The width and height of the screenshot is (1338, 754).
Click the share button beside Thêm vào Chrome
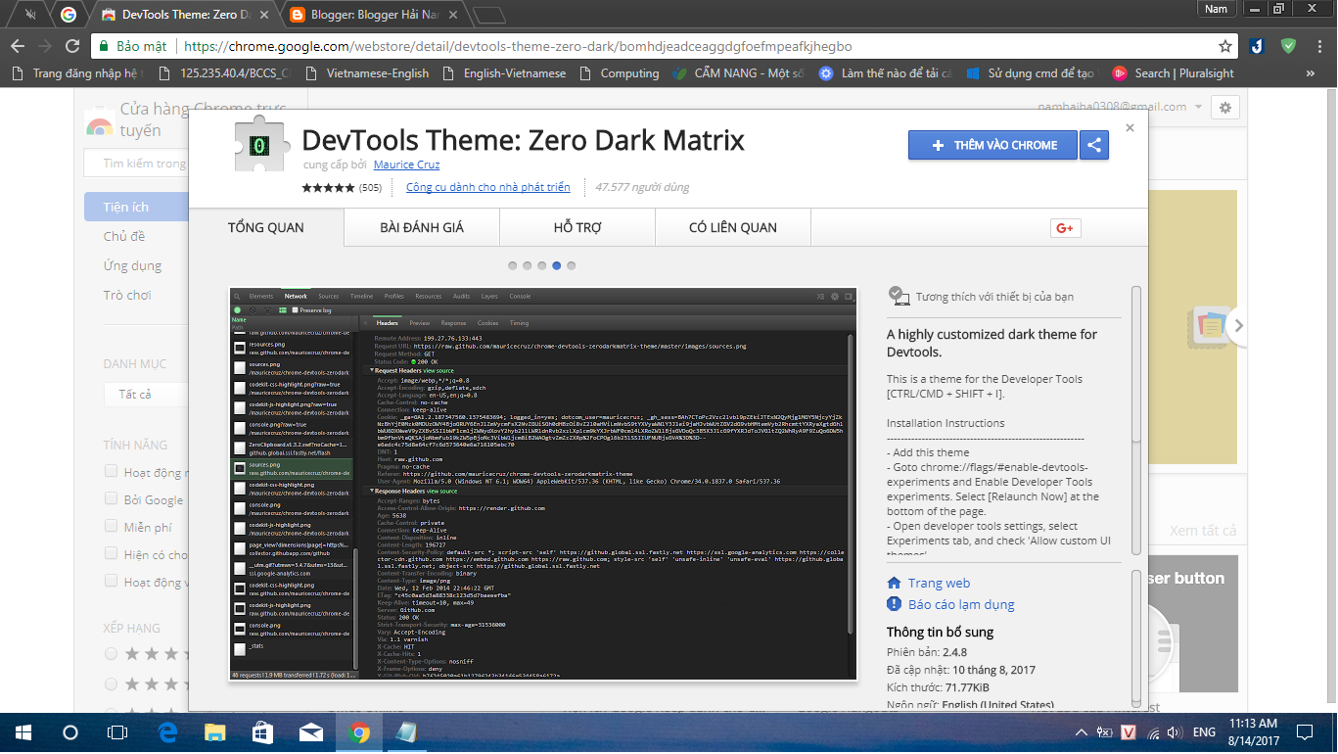coord(1094,145)
